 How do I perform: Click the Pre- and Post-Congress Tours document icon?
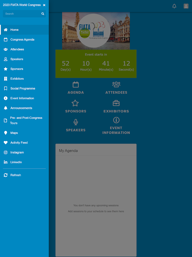tap(5, 120)
